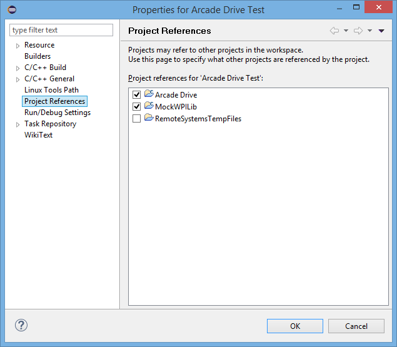The height and width of the screenshot is (347, 397).
Task: Open the back history dropdown arrow
Action: point(346,31)
